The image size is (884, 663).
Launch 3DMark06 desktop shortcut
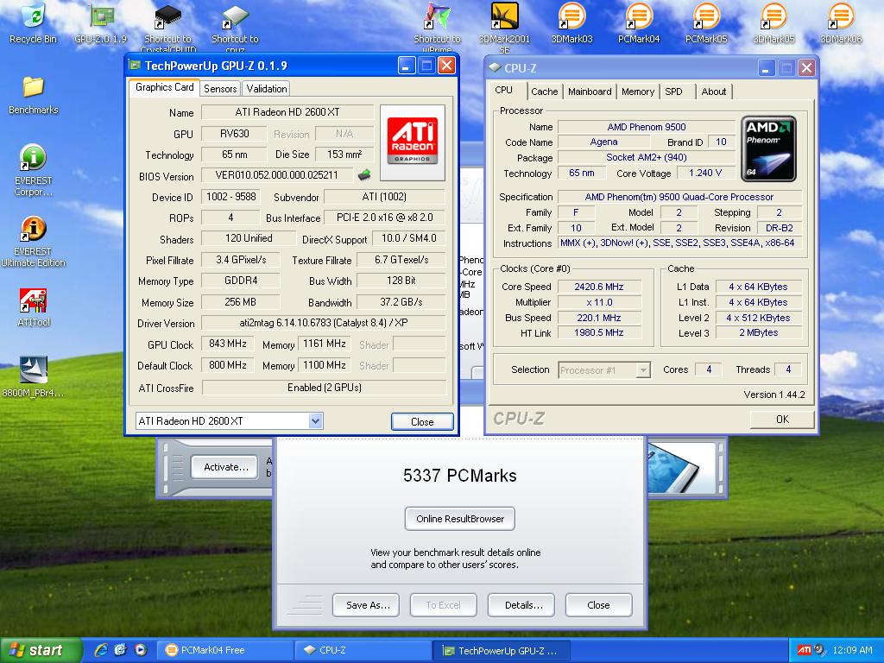841,22
